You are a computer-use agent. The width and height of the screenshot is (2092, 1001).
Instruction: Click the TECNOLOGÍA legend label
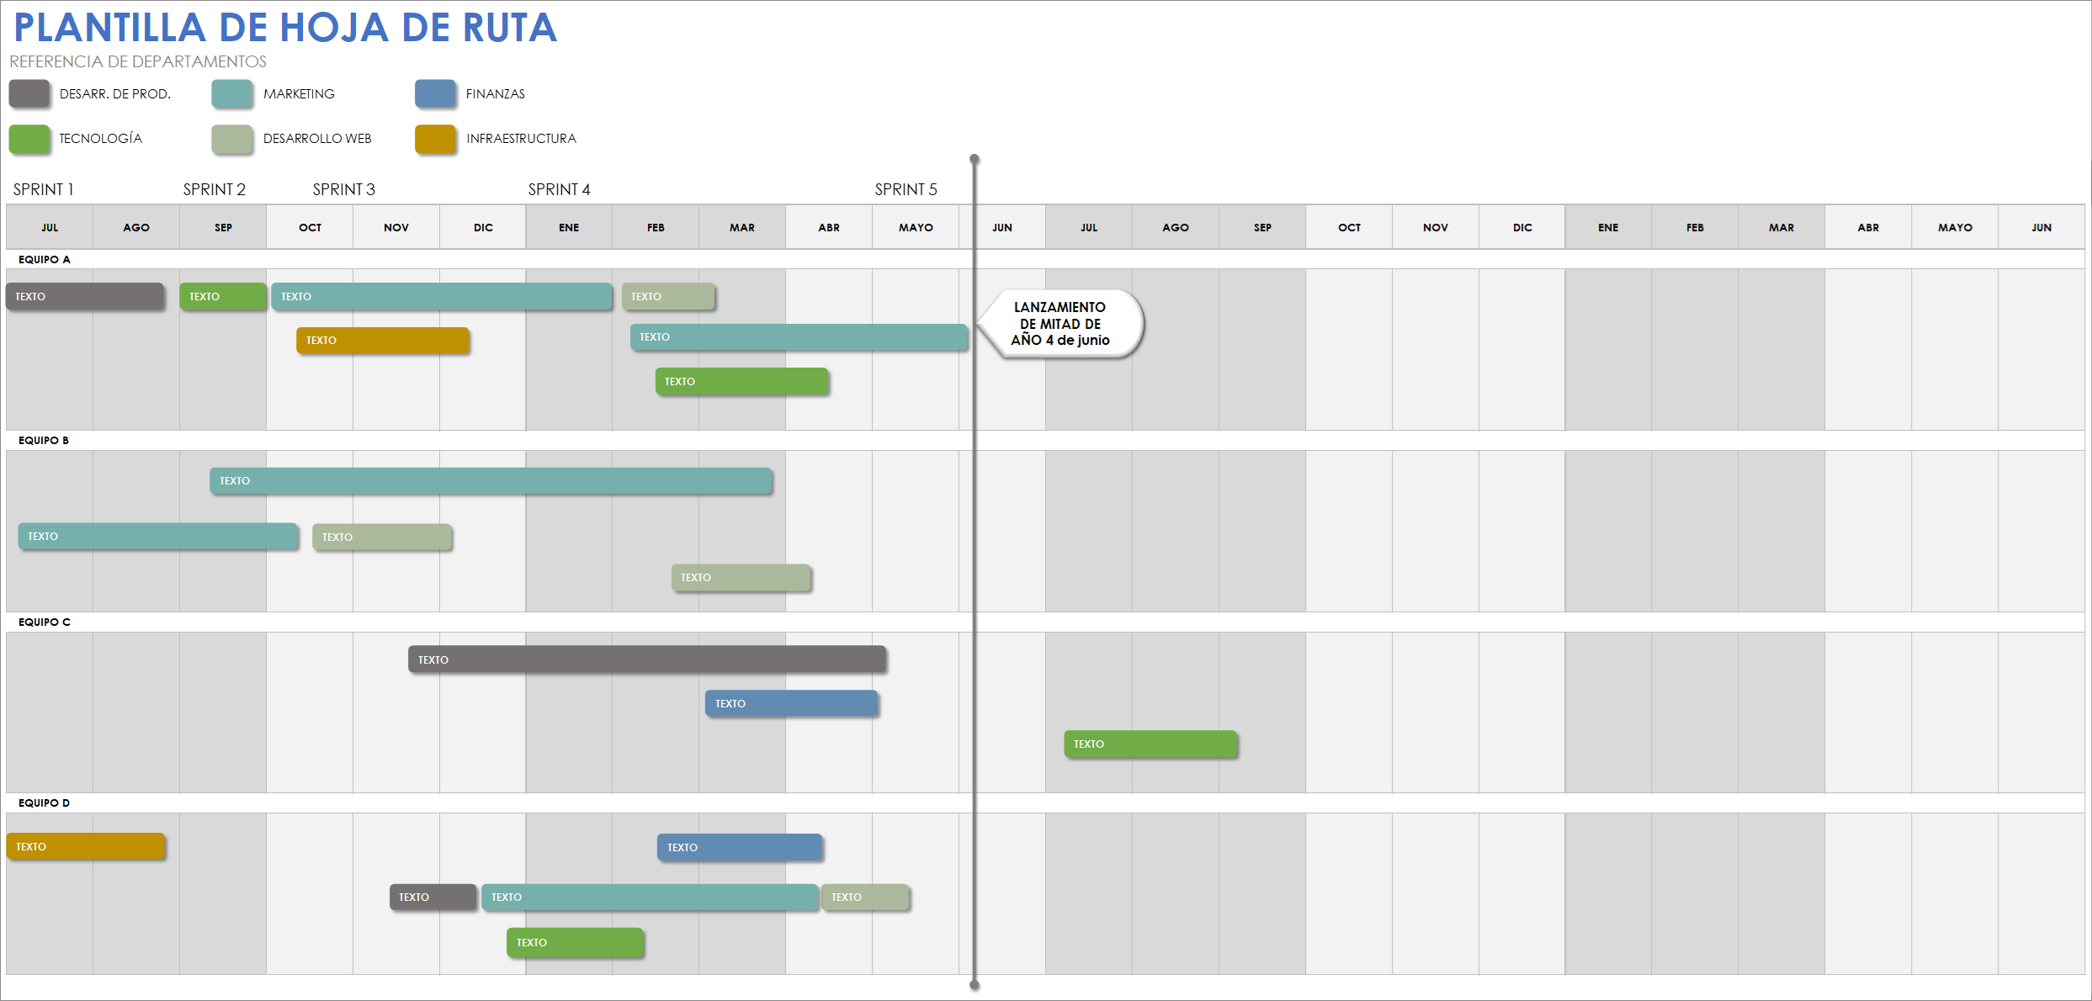[x=101, y=138]
